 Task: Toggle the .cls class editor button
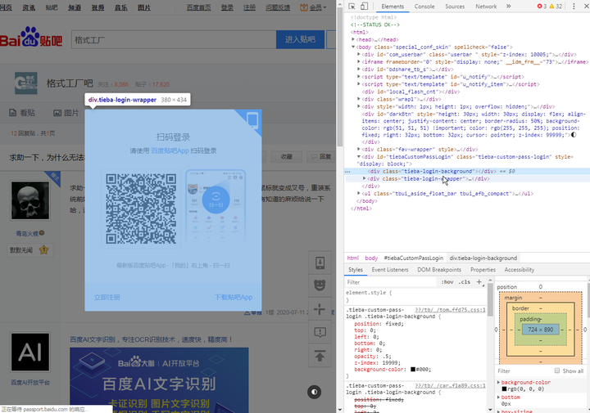pos(465,281)
